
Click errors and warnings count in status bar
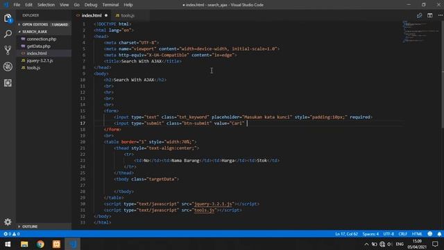click(12, 234)
